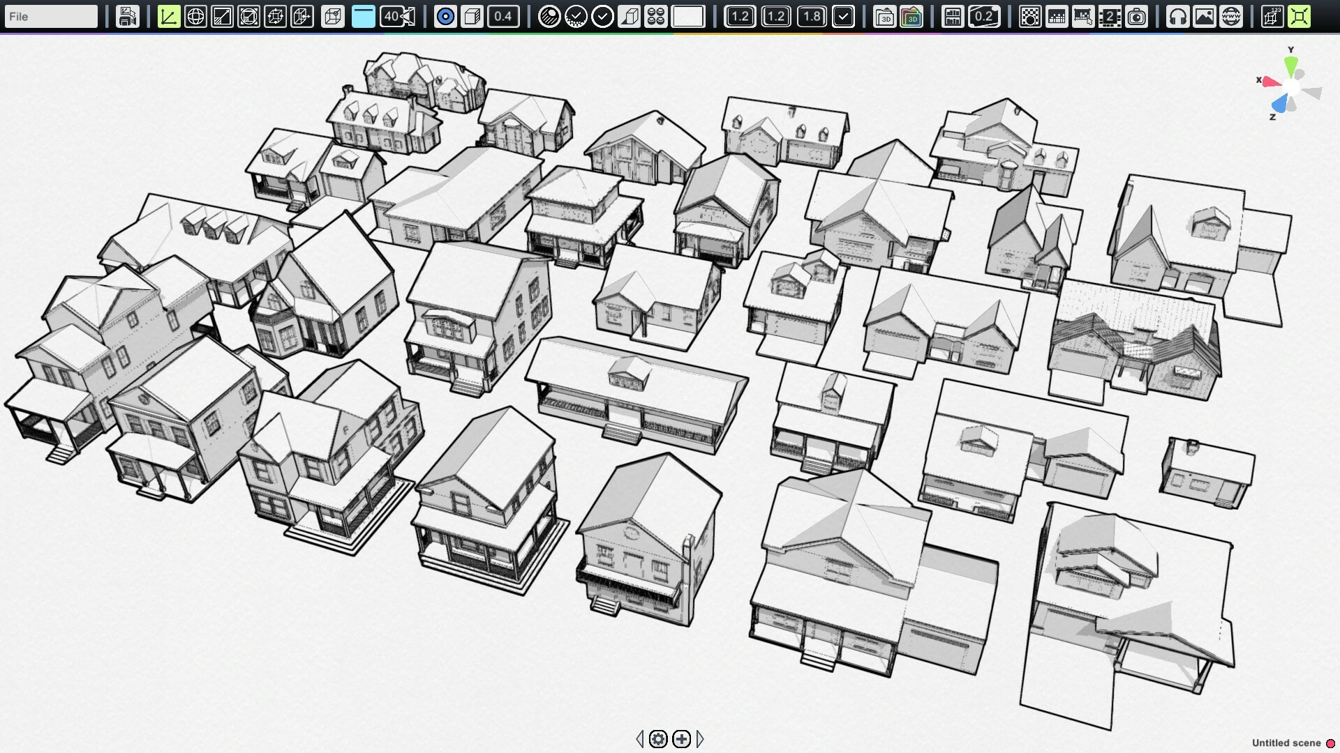Select the film frame 2 icon
The height and width of the screenshot is (753, 1340).
coord(1110,15)
